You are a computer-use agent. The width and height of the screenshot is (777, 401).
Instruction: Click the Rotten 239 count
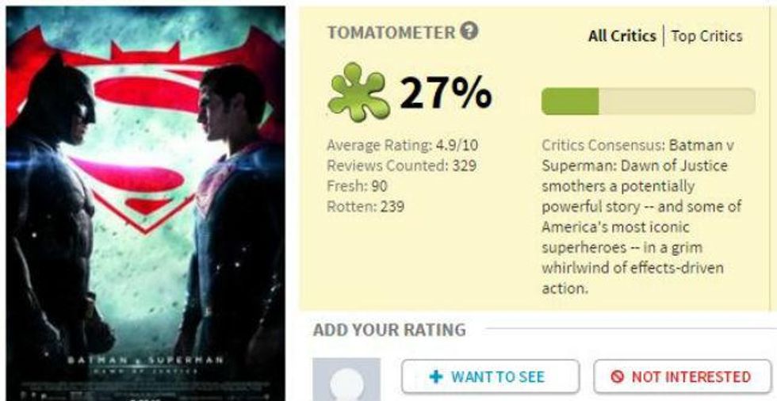pyautogui.click(x=366, y=205)
